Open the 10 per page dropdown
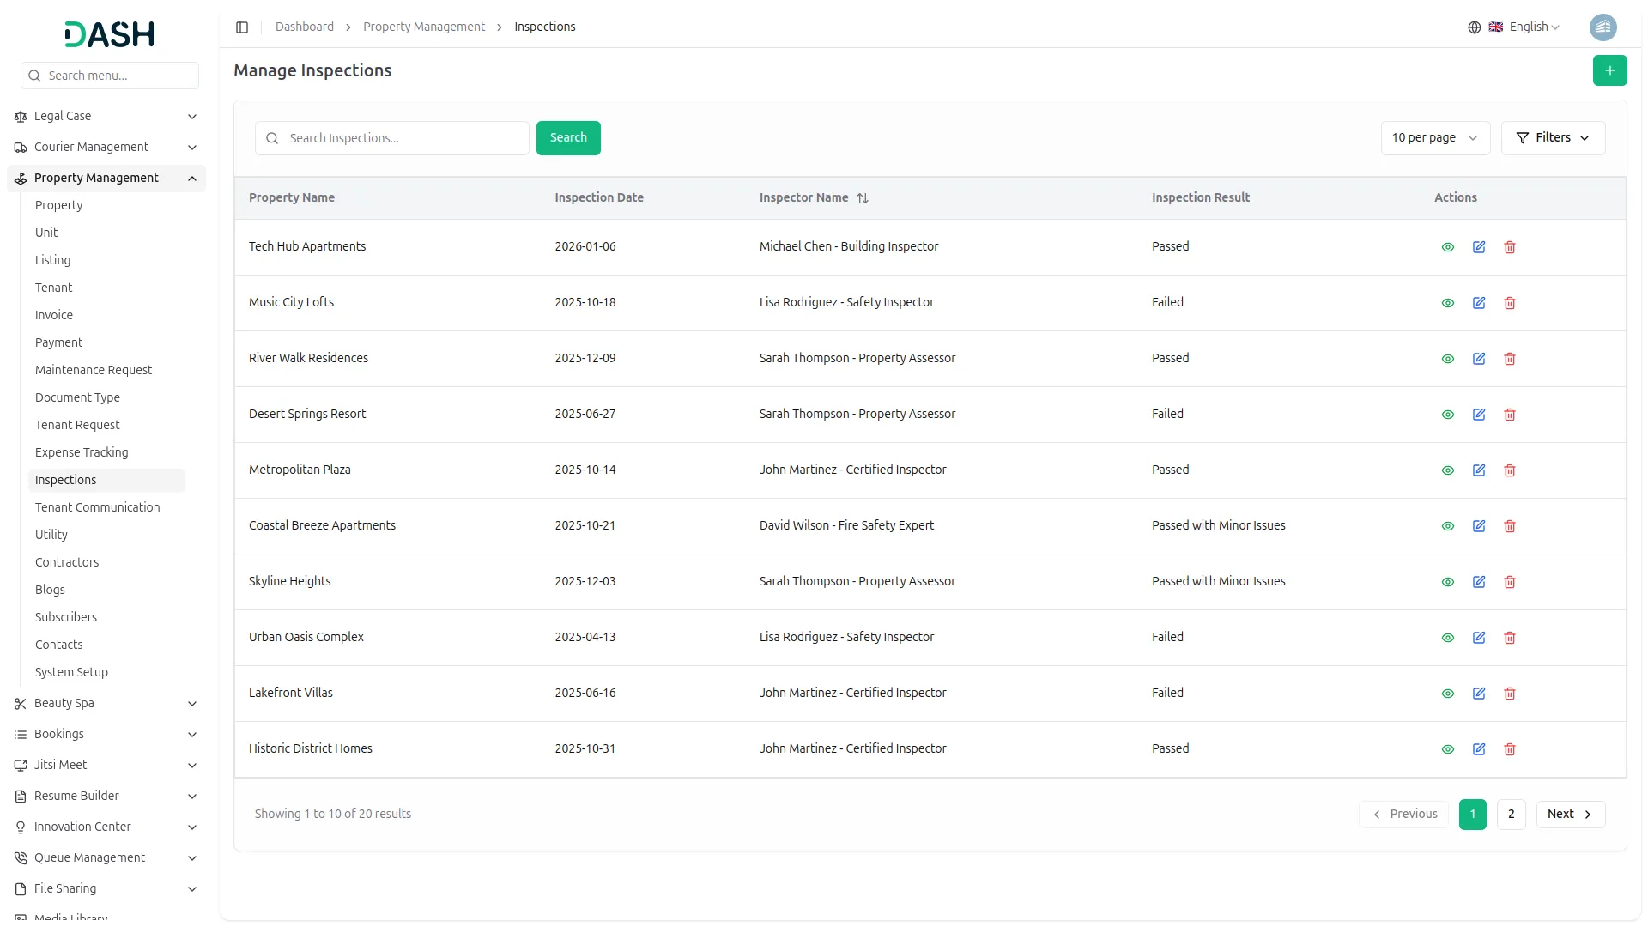The image size is (1648, 927). point(1434,138)
